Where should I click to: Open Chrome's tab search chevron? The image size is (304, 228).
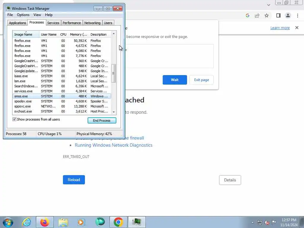[x=268, y=5]
